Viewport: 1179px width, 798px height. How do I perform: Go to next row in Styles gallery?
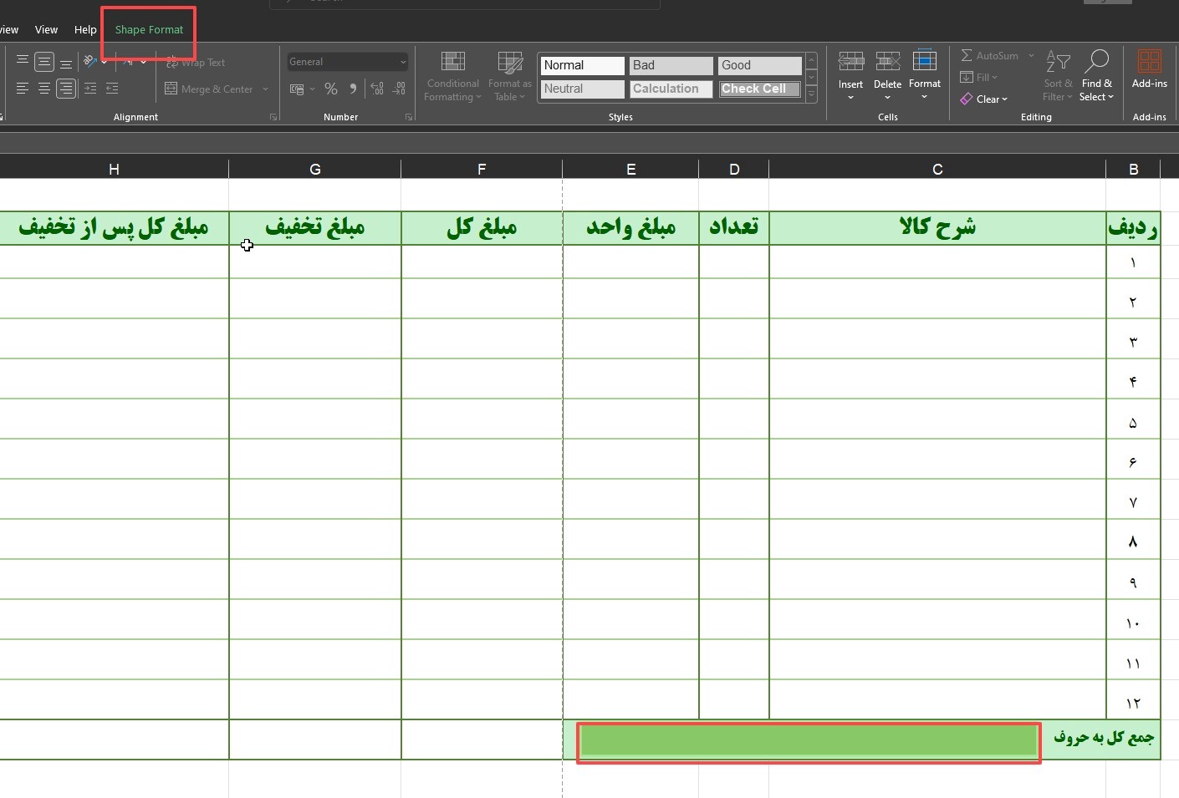(811, 78)
